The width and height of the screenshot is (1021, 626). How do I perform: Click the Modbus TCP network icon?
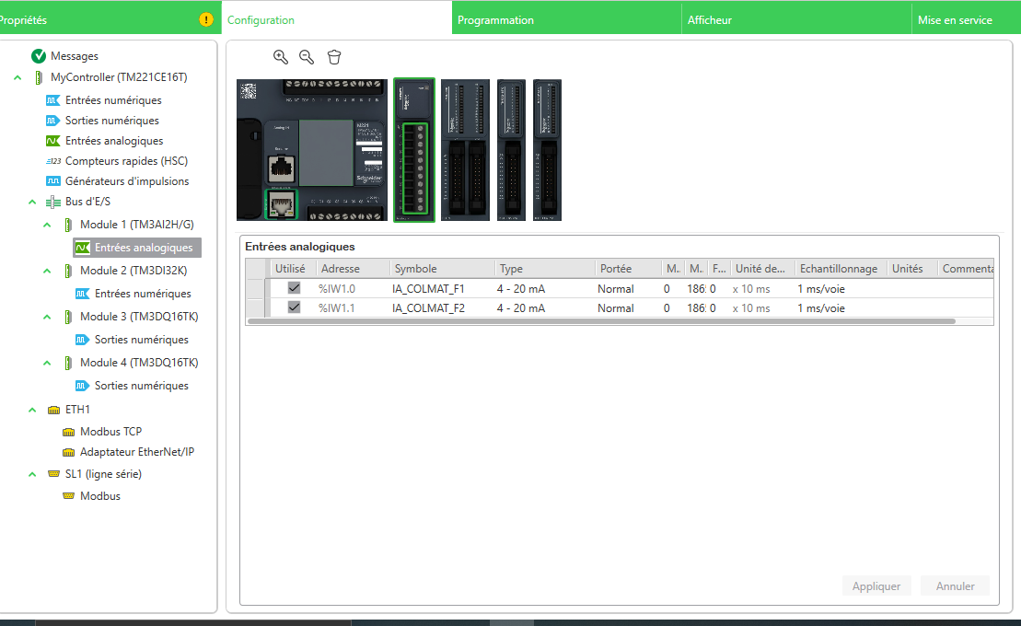point(68,432)
